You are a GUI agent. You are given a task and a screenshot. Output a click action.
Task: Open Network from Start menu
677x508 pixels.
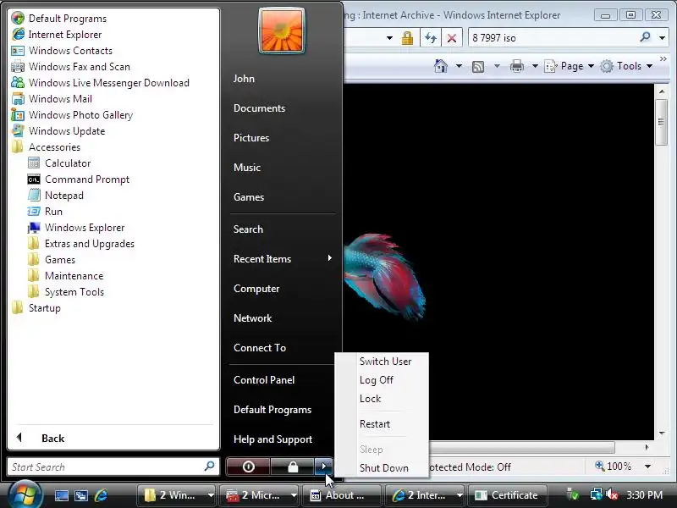click(x=252, y=318)
